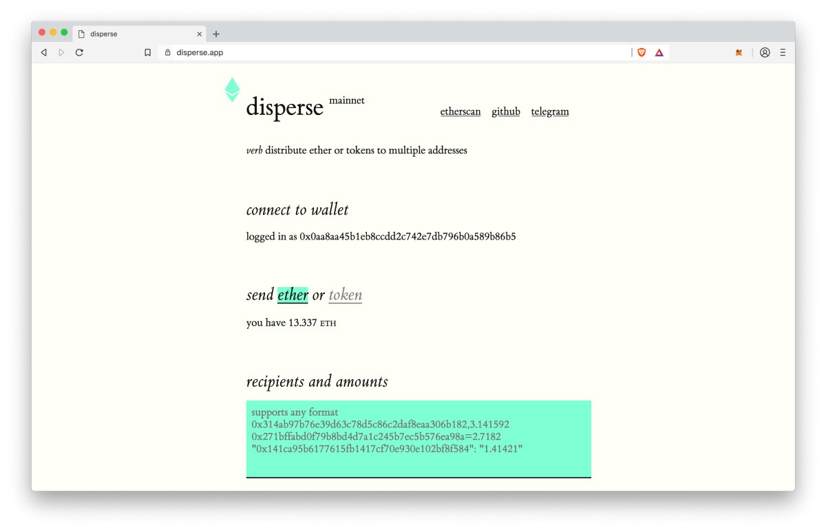Click the 'connect to wallet' heading
The image size is (826, 532).
pos(297,210)
